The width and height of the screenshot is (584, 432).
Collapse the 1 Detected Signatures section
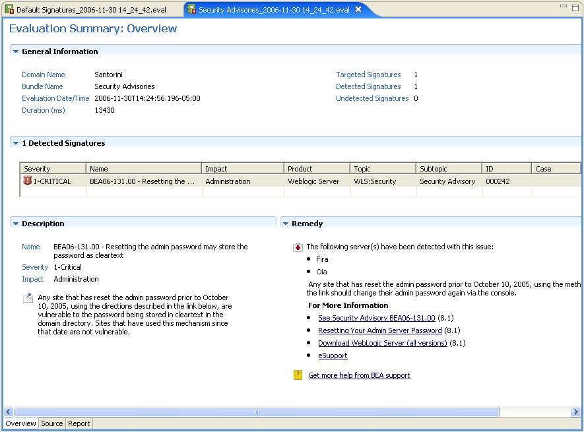click(x=16, y=143)
